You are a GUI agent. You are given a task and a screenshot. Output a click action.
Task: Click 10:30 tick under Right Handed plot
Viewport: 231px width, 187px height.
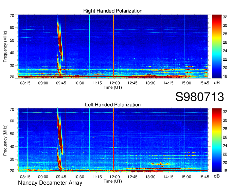tap(79, 83)
